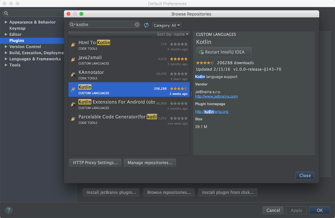The width and height of the screenshot is (335, 218).
Task: Click plug icon of selected Kotlin plugin
Action: (73, 89)
